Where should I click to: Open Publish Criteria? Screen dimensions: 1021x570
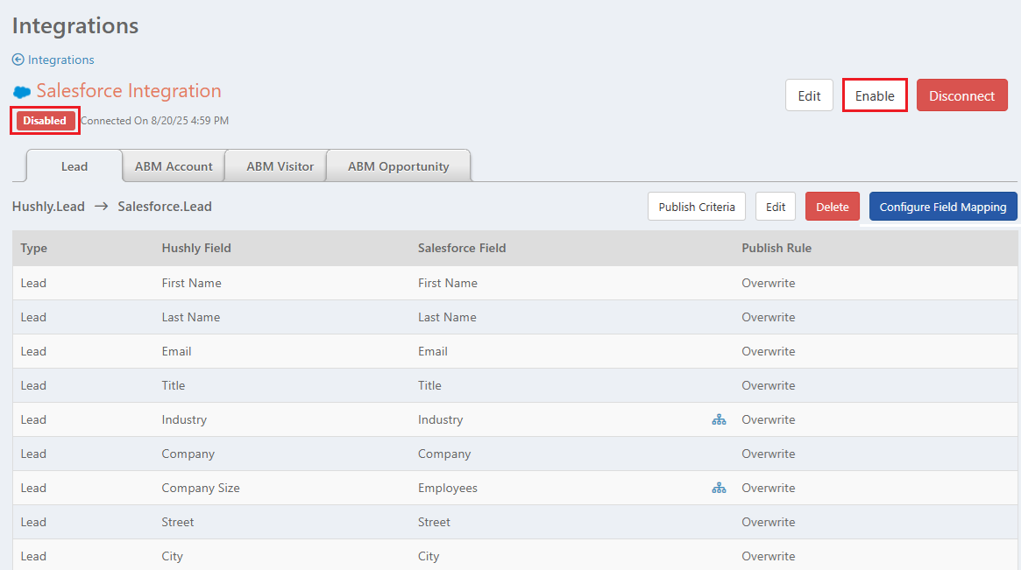[696, 207]
